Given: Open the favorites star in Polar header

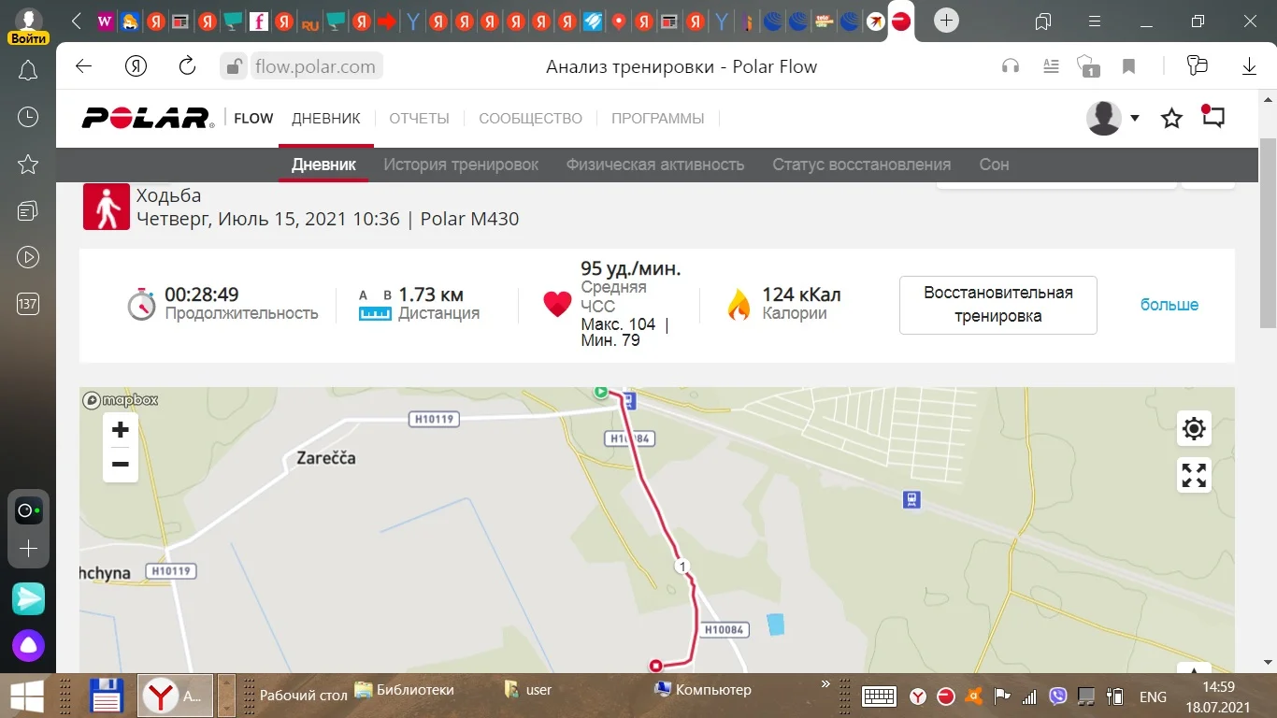Looking at the screenshot, I should (x=1171, y=119).
